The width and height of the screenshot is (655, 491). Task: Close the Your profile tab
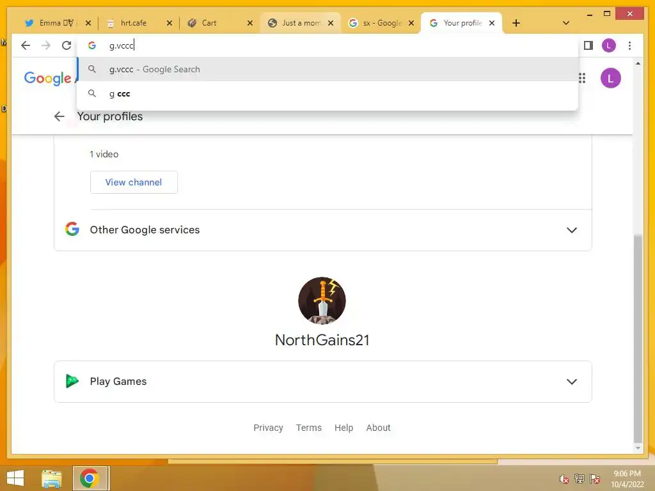492,23
